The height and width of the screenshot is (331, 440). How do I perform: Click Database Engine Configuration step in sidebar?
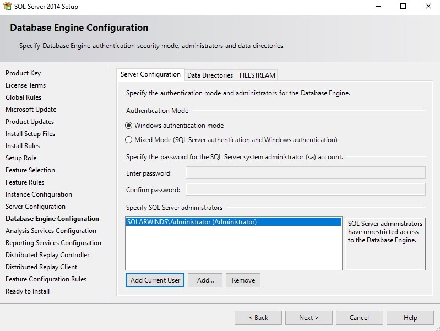[x=52, y=219]
